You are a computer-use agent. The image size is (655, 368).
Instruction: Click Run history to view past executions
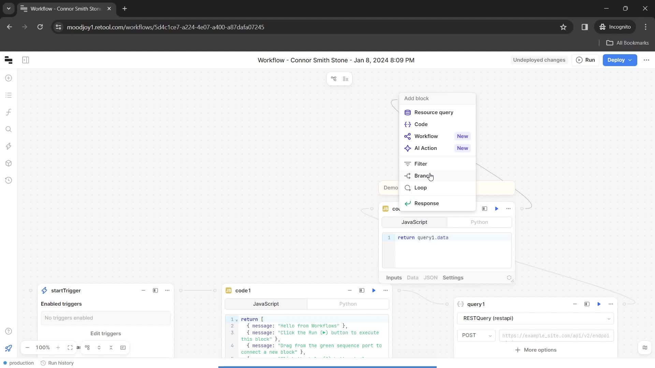click(60, 363)
